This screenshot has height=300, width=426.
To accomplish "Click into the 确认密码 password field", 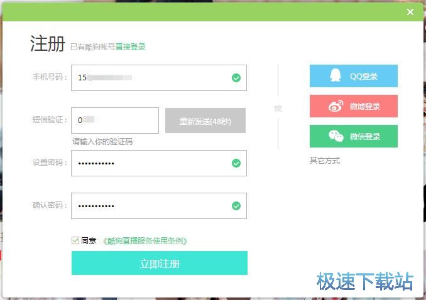I will coord(159,206).
